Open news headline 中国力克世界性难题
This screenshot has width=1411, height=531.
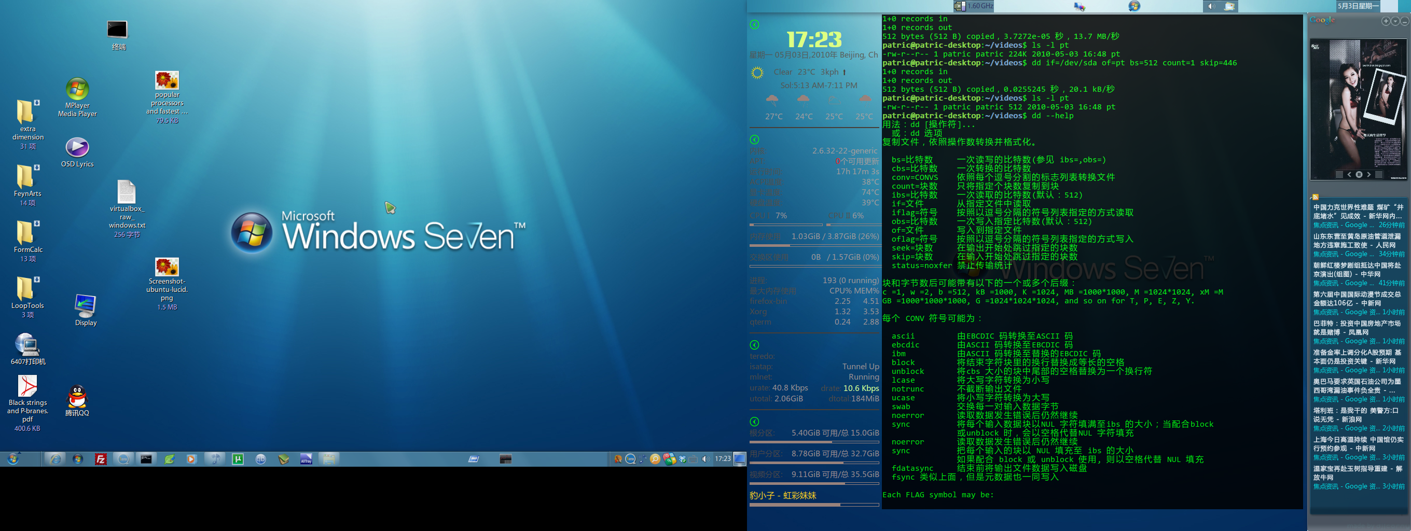click(x=1359, y=212)
